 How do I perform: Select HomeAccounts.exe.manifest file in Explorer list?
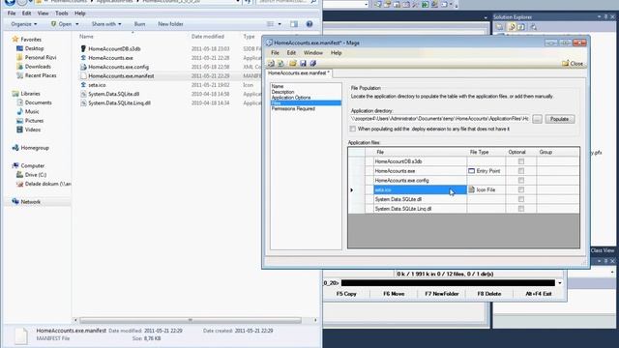pyautogui.click(x=121, y=75)
